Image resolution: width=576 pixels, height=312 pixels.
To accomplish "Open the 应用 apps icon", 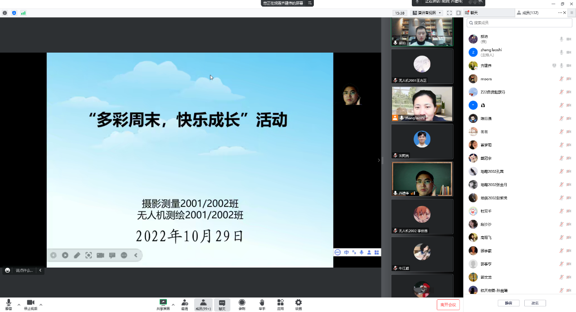I will coord(280,303).
